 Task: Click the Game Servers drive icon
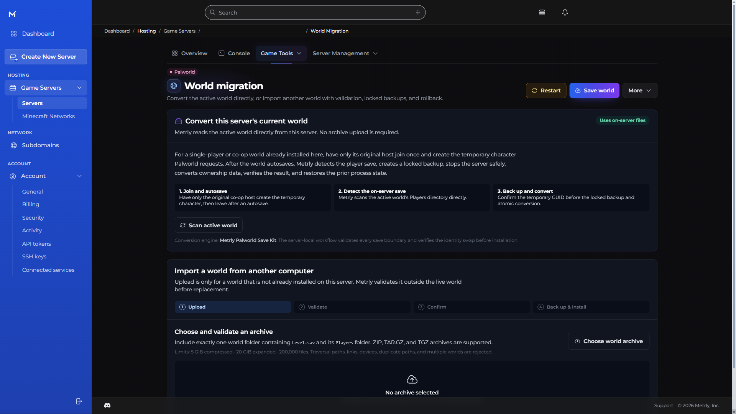click(13, 88)
